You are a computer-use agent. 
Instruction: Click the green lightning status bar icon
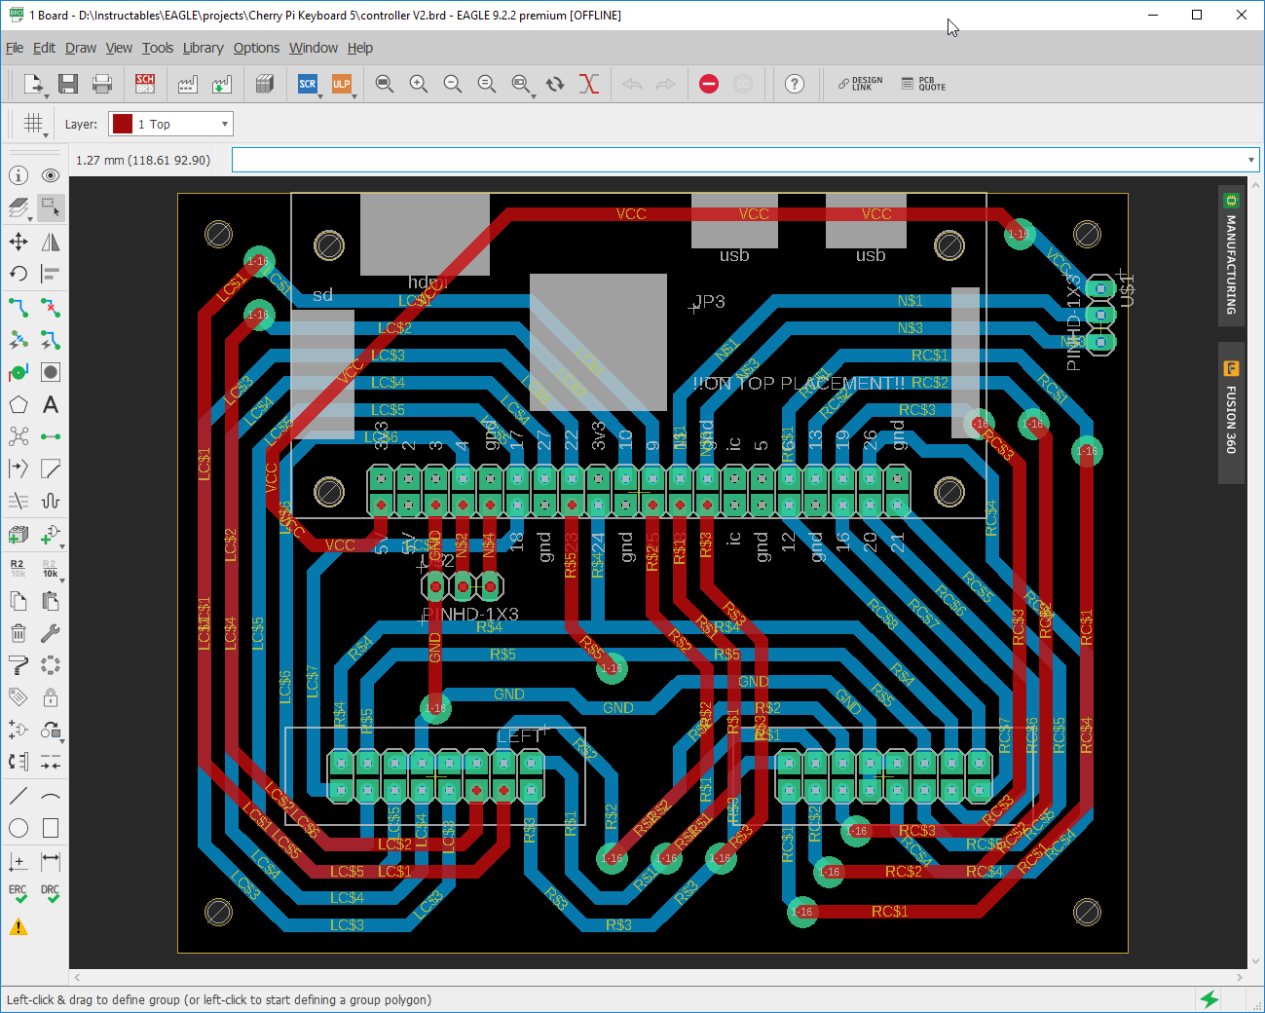1209,999
